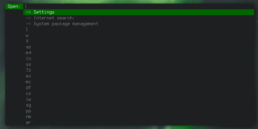The width and height of the screenshot is (258, 129).
Task: Select the "ex" command entry
Action: click(139, 76)
